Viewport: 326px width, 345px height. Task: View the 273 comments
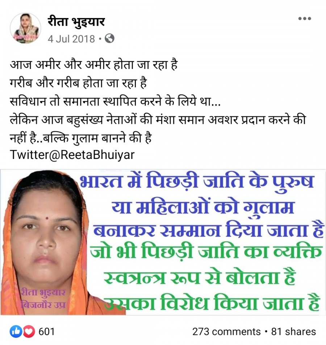click(226, 332)
